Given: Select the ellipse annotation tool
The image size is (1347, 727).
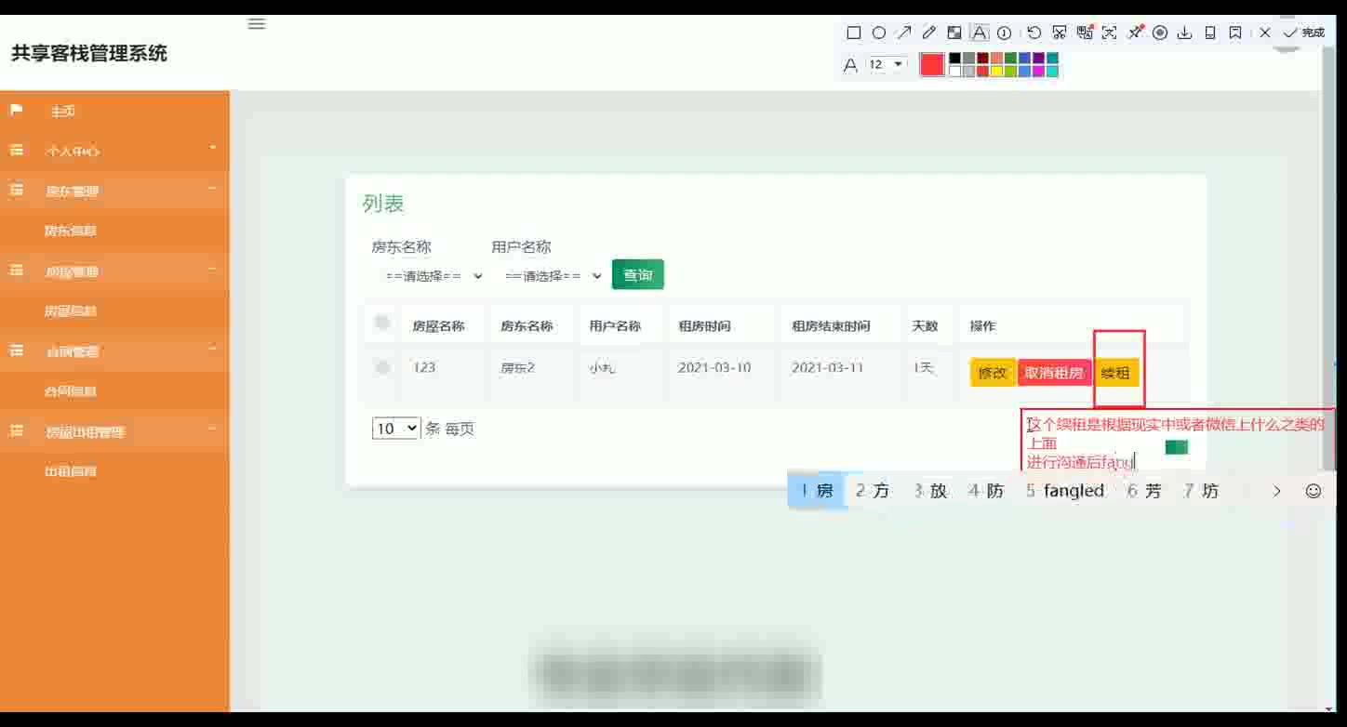Looking at the screenshot, I should (x=878, y=33).
